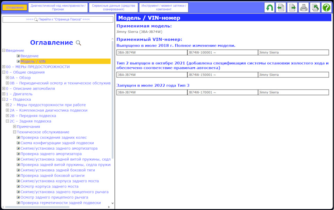
Task: Expand 2 – Меры предосторожности при работе
Action: [7, 105]
